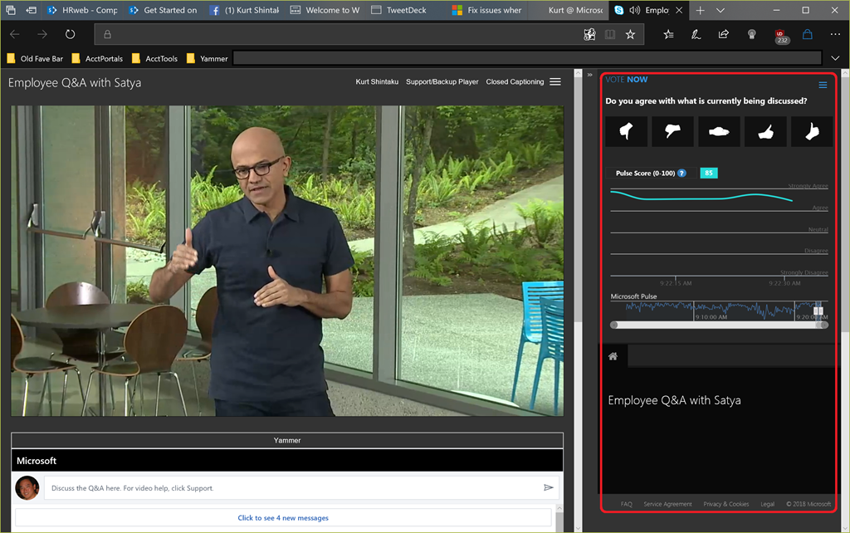Vote Strongly Disagree with the first hand icon
850x533 pixels.
tap(626, 131)
